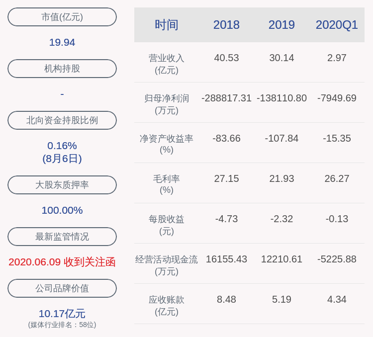The image size is (373, 337).
Task: Click the 每股收益 (元) row label
Action: (x=167, y=225)
